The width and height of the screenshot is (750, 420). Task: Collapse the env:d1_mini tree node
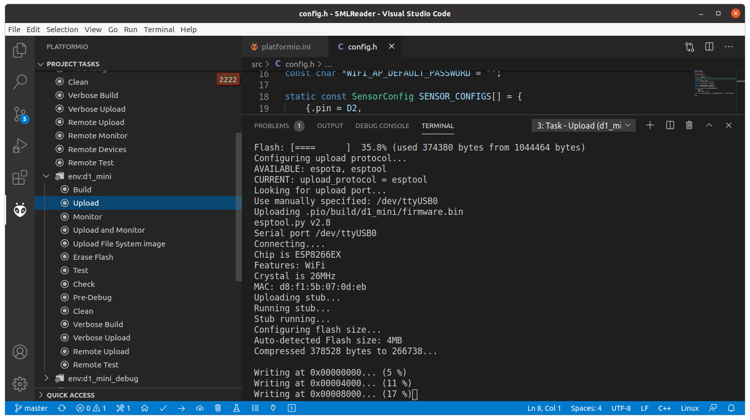click(46, 177)
